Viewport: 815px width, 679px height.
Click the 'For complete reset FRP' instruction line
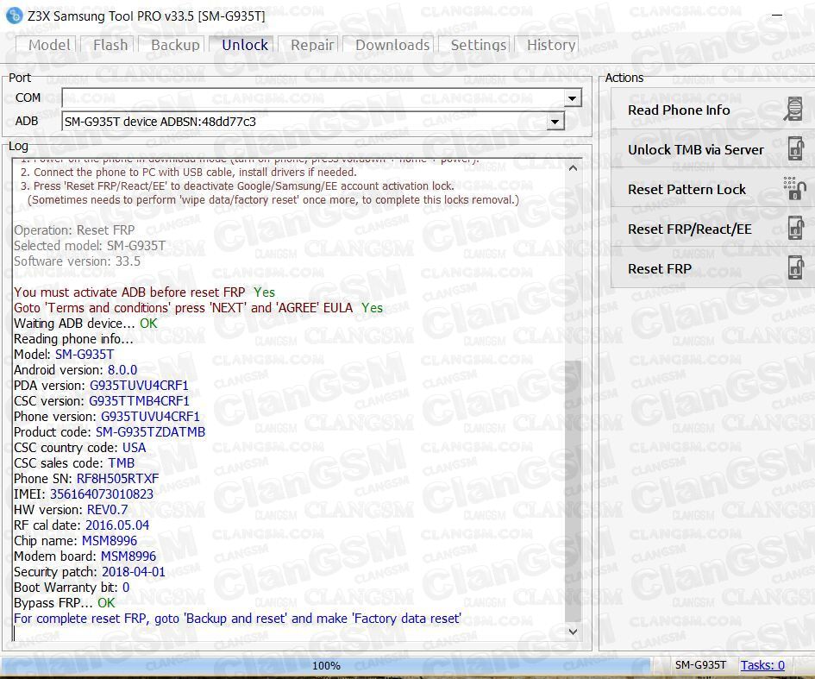tap(237, 619)
